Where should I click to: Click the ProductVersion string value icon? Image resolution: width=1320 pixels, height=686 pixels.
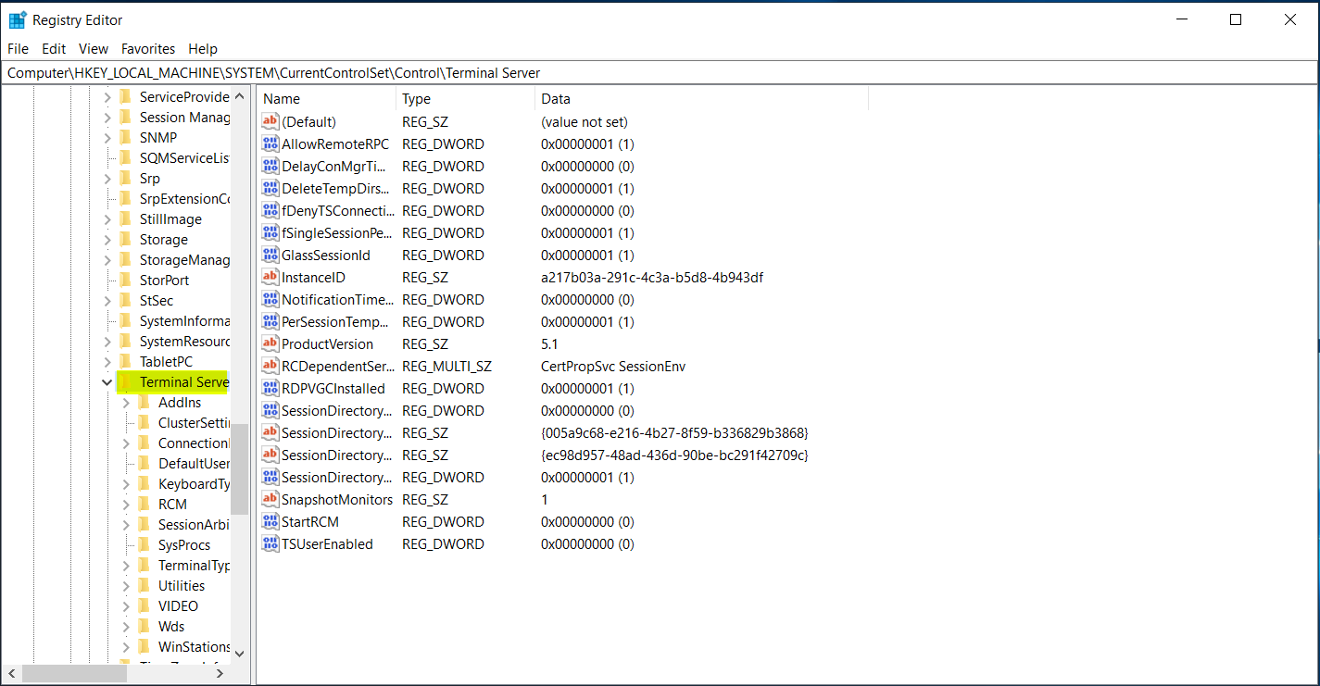click(270, 344)
